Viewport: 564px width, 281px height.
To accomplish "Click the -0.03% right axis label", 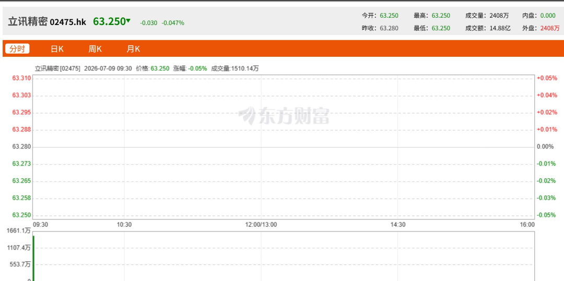I will click(x=546, y=198).
